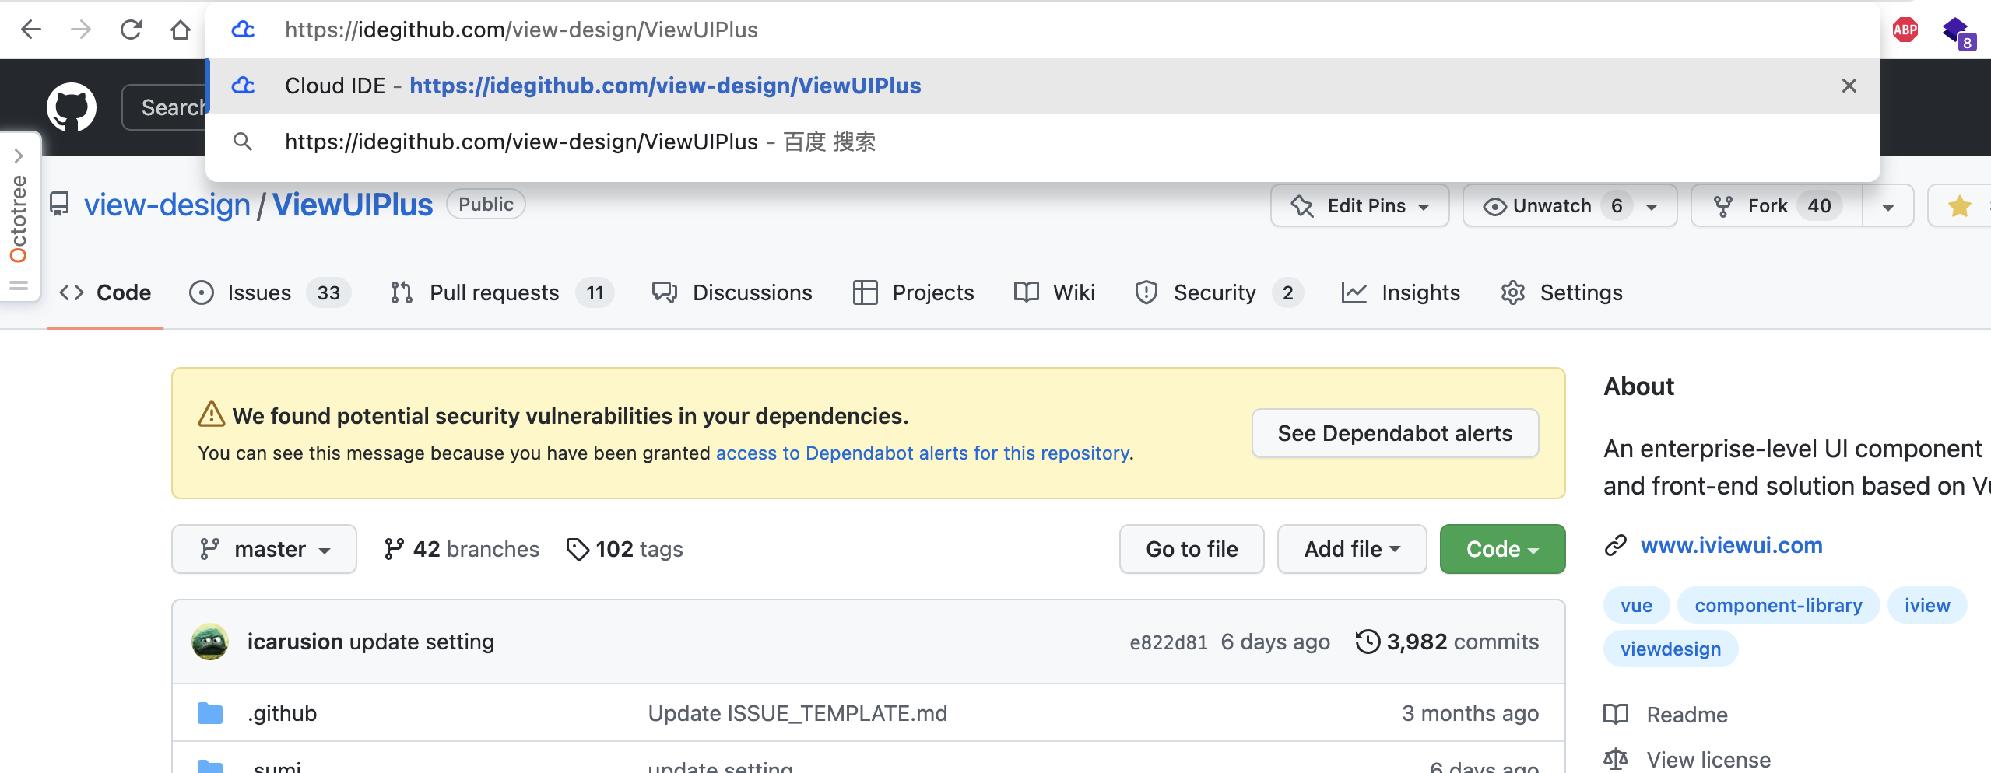Click the Octotree pin lines icon
Image resolution: width=1991 pixels, height=773 pixels.
click(x=19, y=285)
